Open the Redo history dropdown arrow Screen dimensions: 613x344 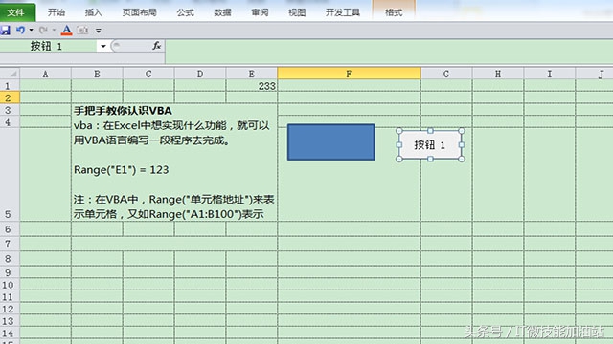click(x=54, y=30)
